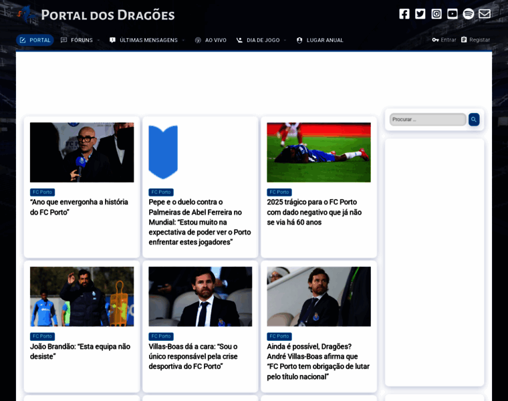Open João Brandão "Esta equipa não desiste" headline

80,352
